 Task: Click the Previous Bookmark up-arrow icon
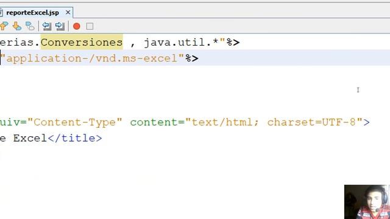[x=4, y=26]
